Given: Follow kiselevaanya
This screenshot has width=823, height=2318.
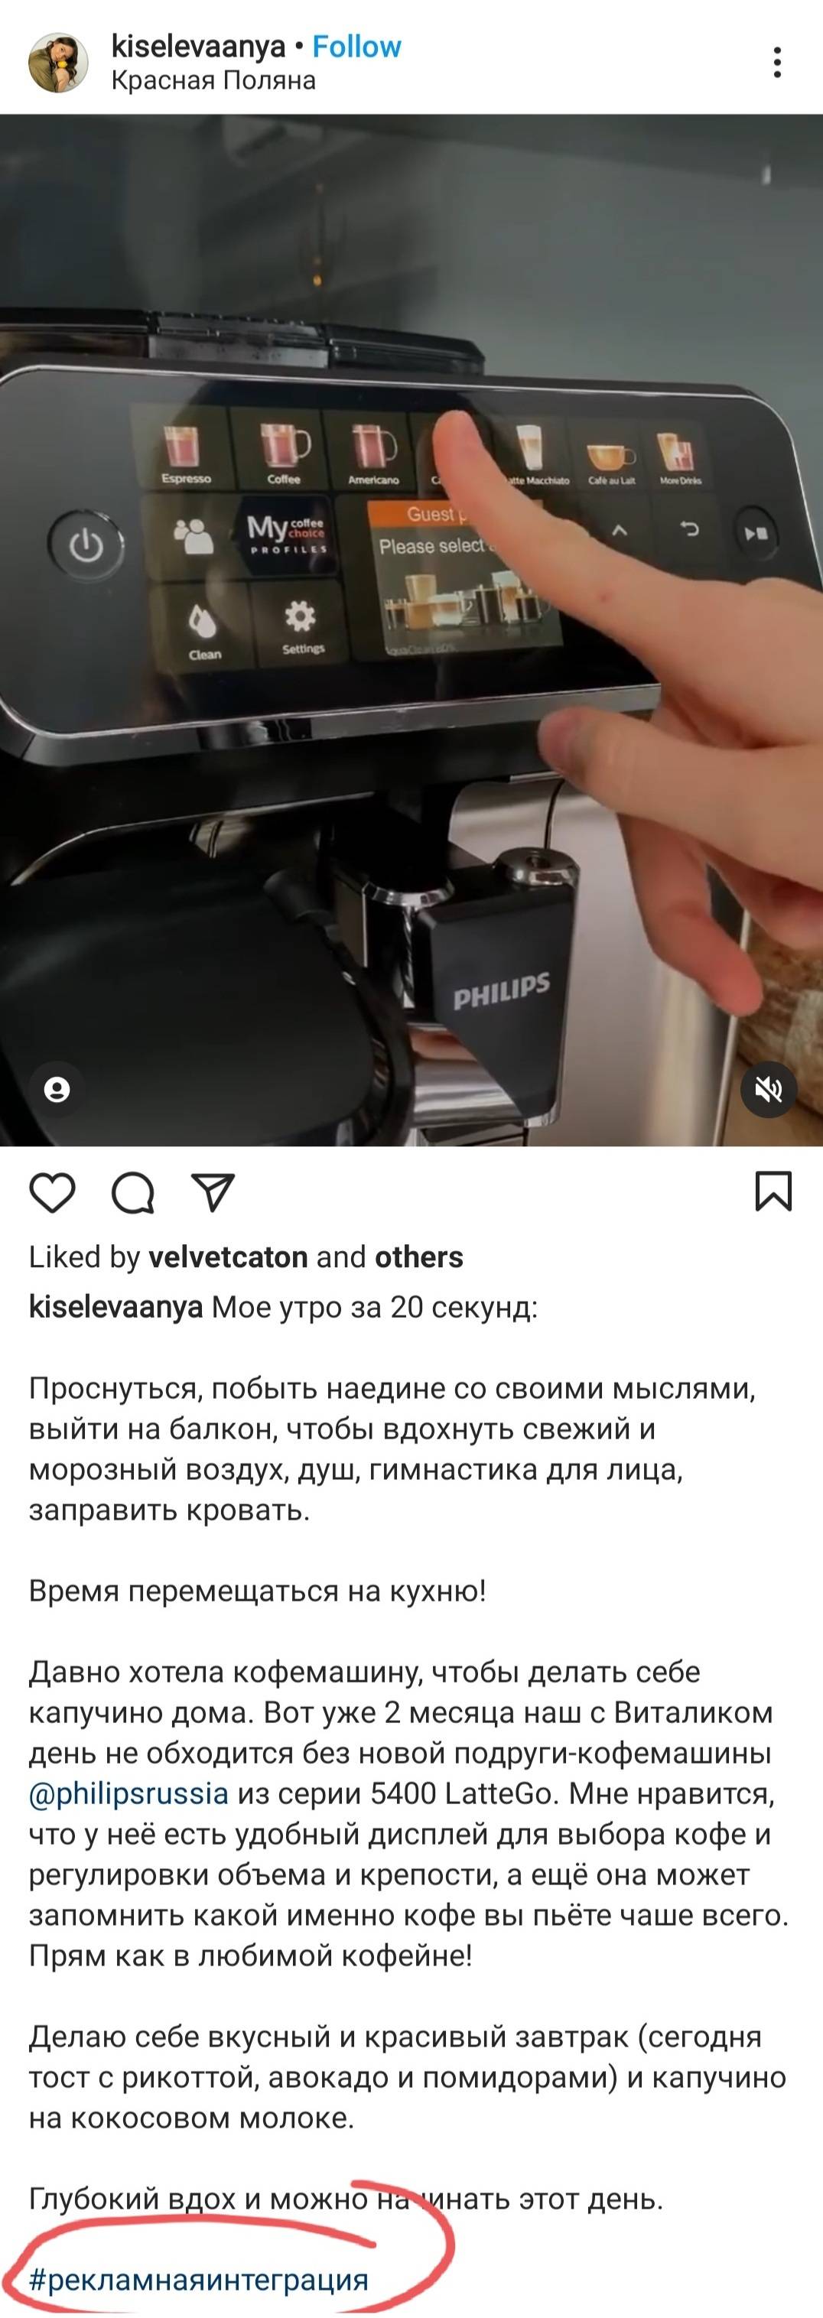Looking at the screenshot, I should [x=356, y=47].
